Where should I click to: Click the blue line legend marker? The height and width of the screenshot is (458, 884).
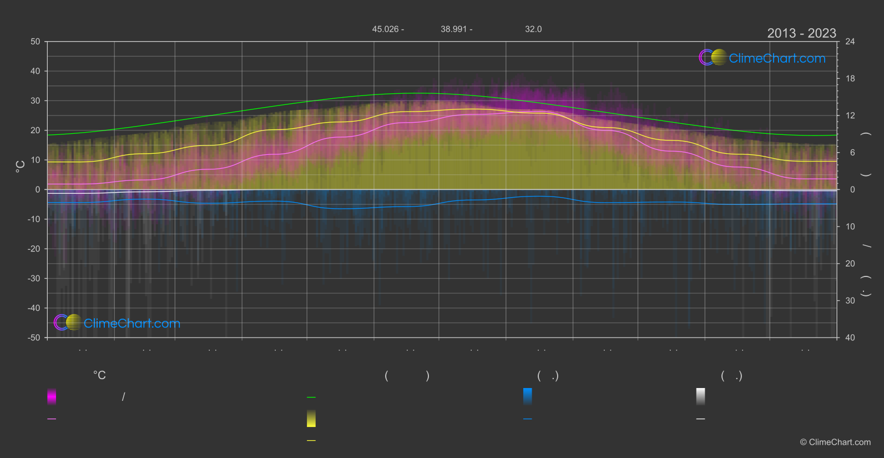[x=528, y=419]
